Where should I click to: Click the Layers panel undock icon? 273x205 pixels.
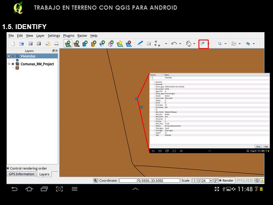tap(53, 51)
